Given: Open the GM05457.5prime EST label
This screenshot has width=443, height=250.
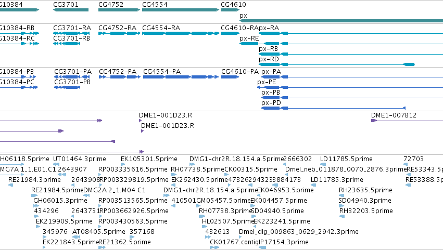Looking at the screenshot, I should tap(223, 201).
